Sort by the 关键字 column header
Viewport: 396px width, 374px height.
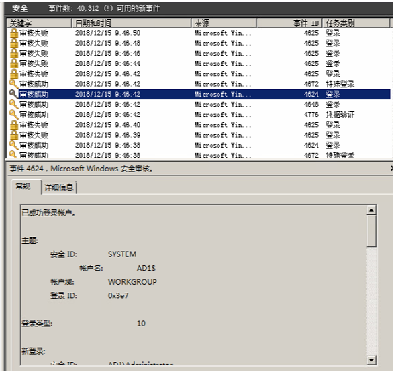39,24
